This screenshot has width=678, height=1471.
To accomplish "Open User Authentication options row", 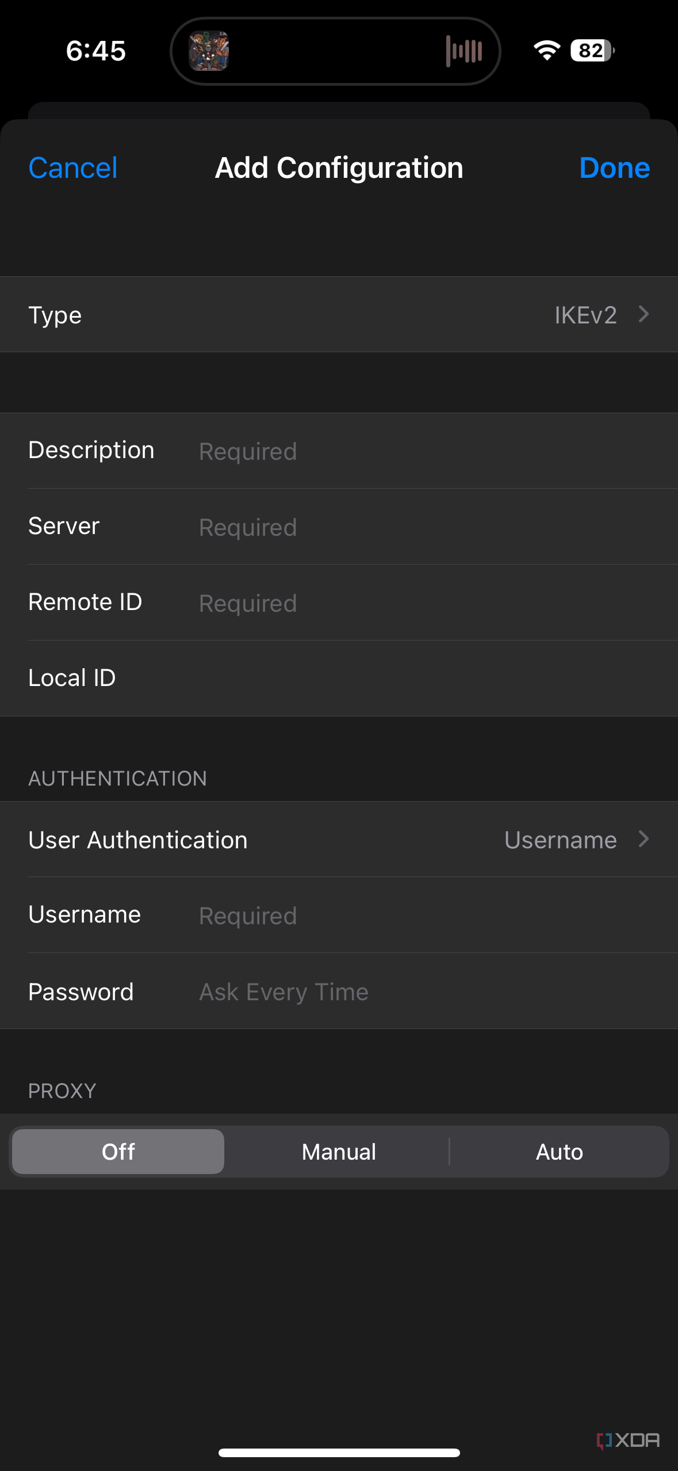I will (339, 839).
